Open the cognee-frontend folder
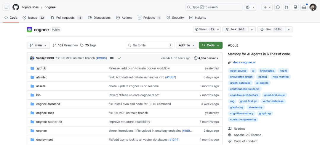The width and height of the screenshot is (320, 145). [x=48, y=104]
